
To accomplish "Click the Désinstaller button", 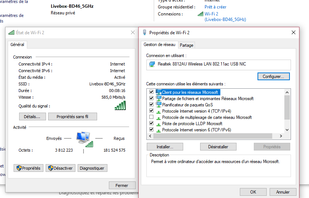I will click(218, 147).
